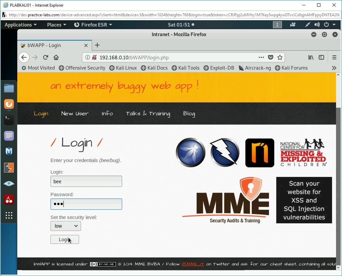Open a Terminal from the dock
The height and width of the screenshot is (276, 342).
9,120
